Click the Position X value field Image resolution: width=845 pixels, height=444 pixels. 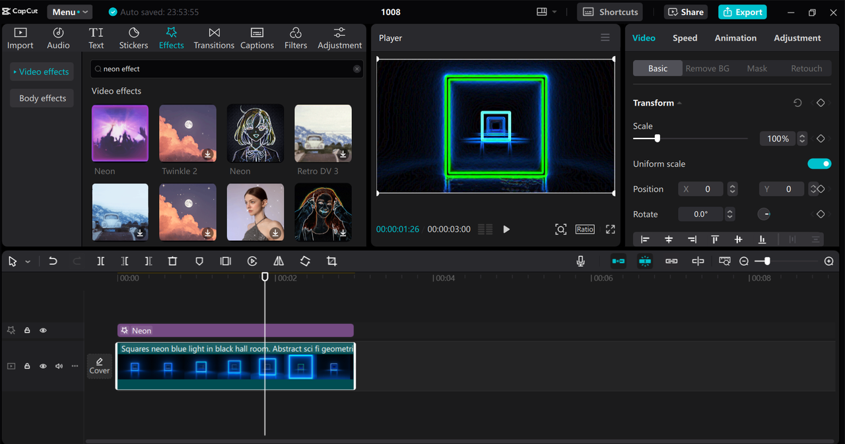click(701, 189)
